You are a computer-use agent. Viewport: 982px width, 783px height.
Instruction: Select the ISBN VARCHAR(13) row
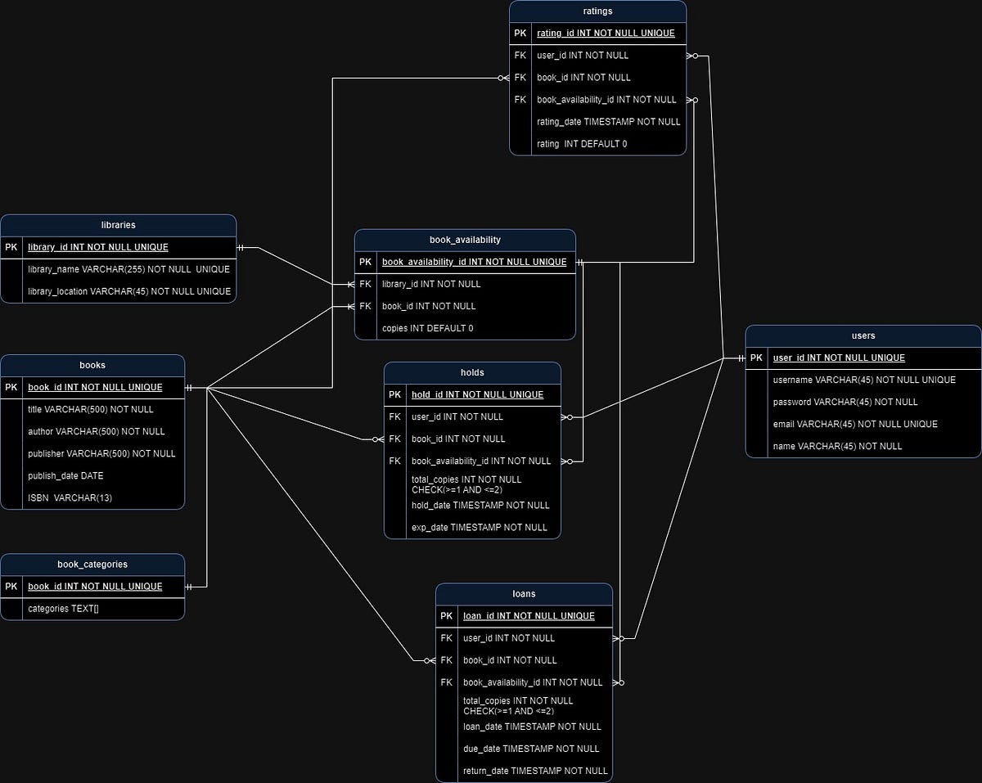(92, 497)
